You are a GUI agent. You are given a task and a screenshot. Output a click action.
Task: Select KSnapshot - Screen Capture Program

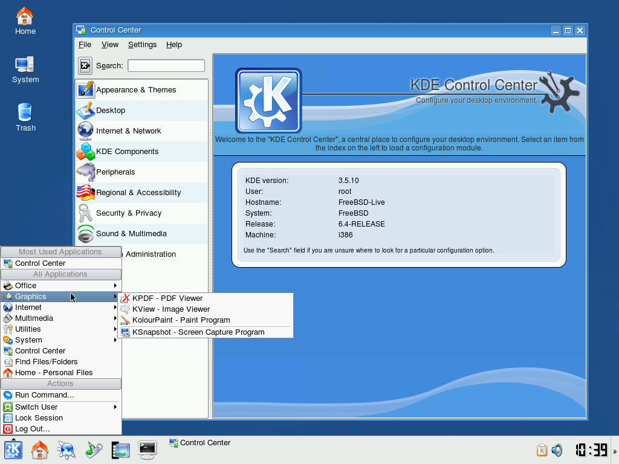198,332
